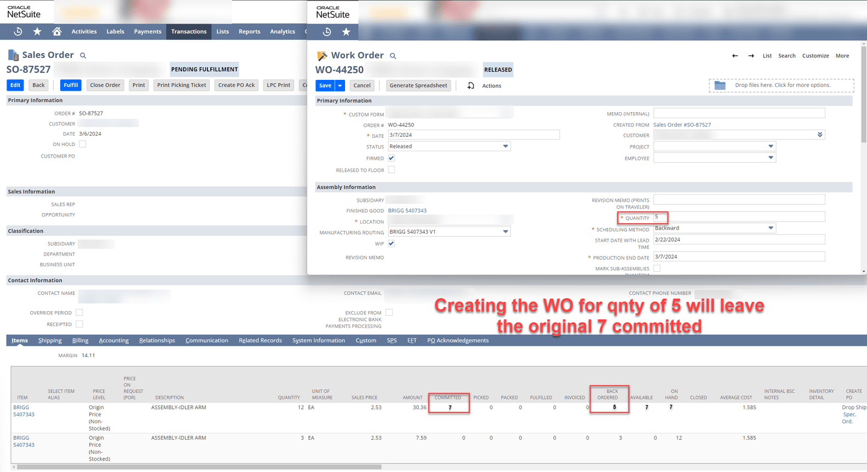The width and height of the screenshot is (867, 472).
Task: Open recent records icon in Work Order window
Action: coord(327,32)
